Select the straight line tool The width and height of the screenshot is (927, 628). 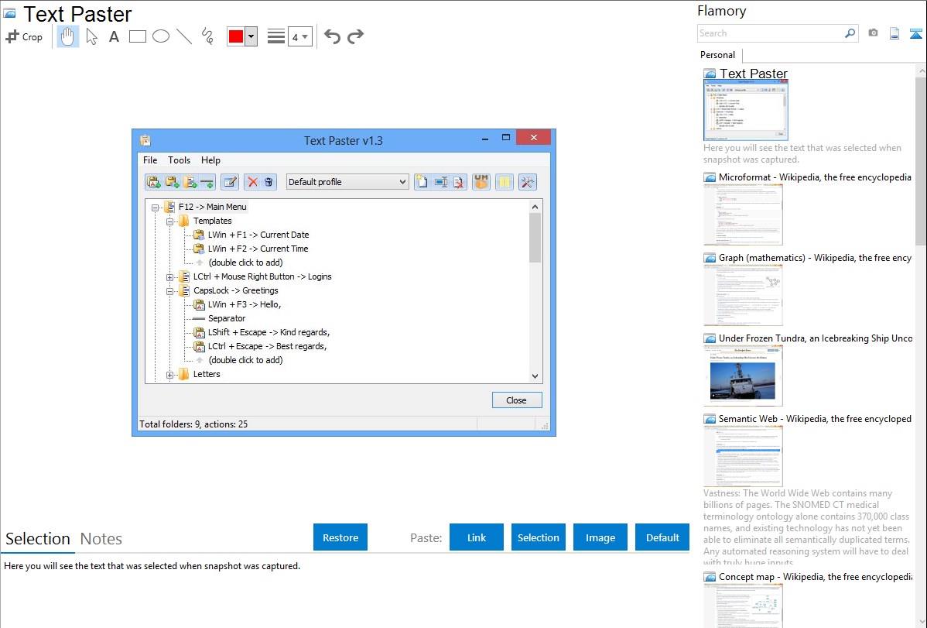pyautogui.click(x=184, y=36)
